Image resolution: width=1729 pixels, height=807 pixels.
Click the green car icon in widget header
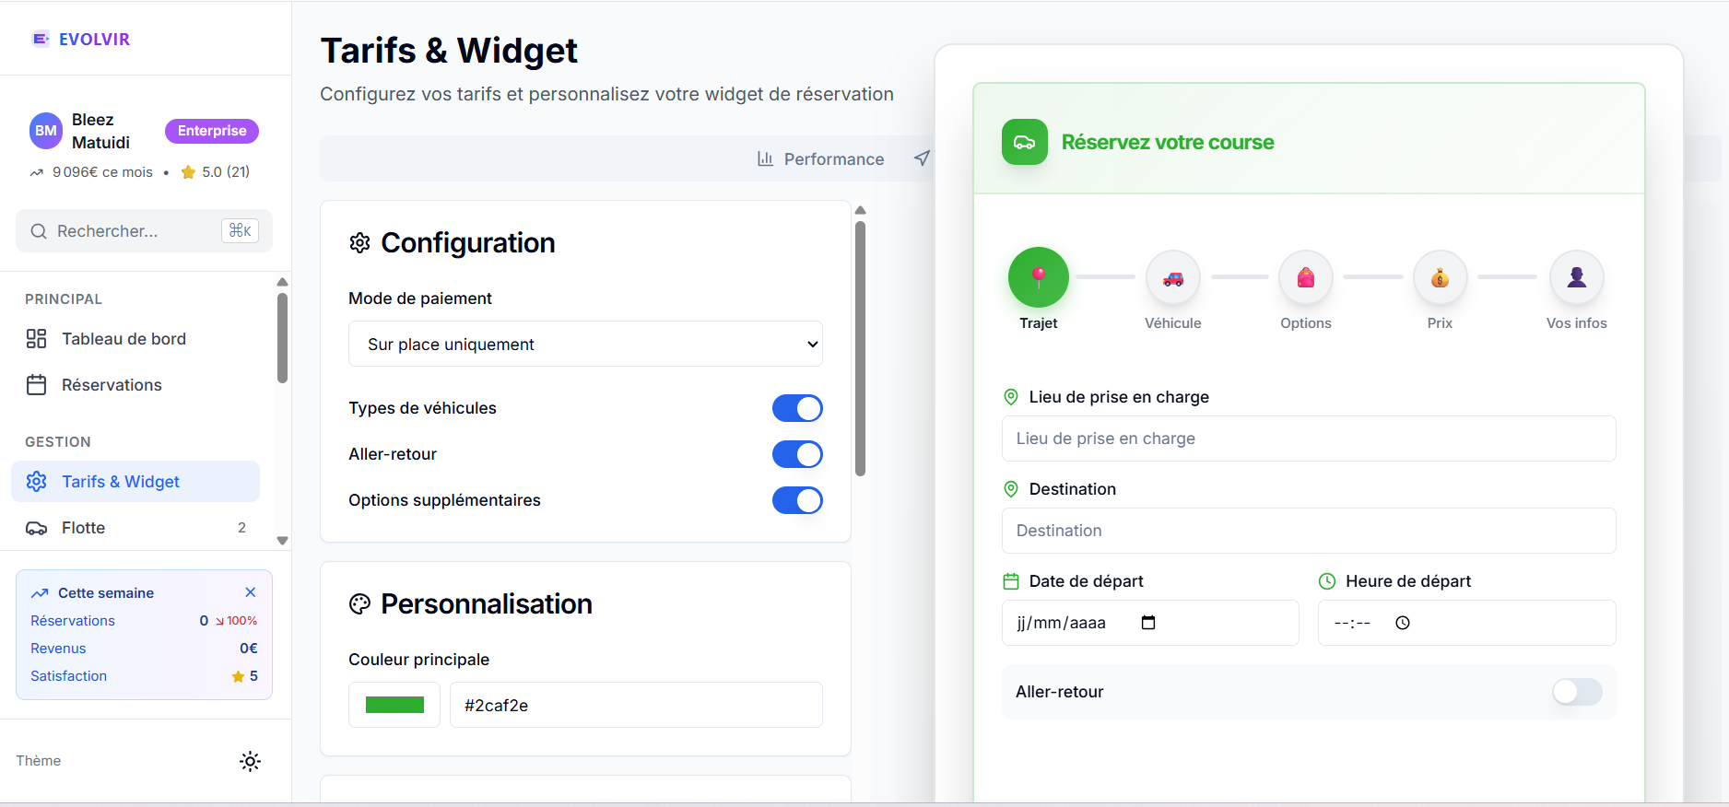(x=1025, y=142)
